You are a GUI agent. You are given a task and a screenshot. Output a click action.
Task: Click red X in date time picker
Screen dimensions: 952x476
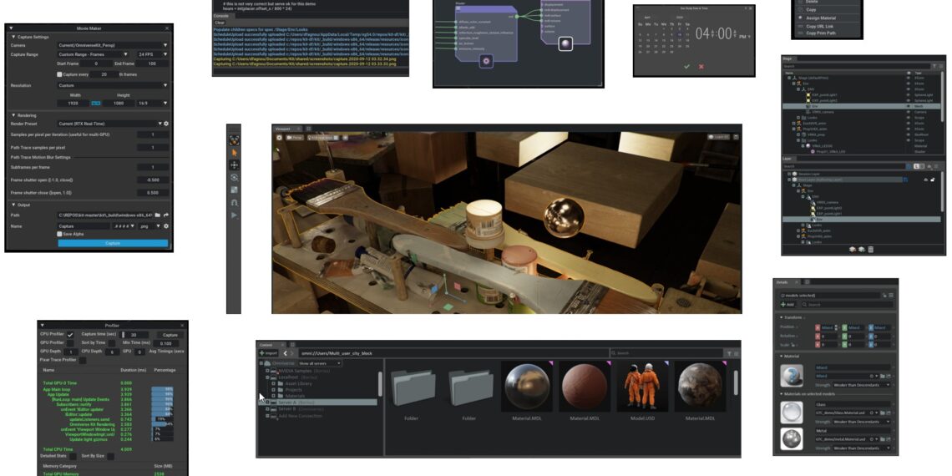tap(701, 67)
